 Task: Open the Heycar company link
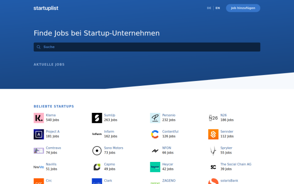tap(168, 164)
